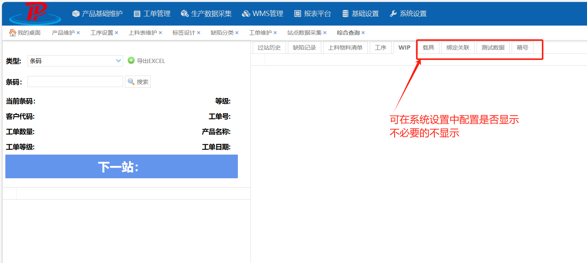The height and width of the screenshot is (263, 587).
Task: Open the 工单管理 menu
Action: pos(152,14)
